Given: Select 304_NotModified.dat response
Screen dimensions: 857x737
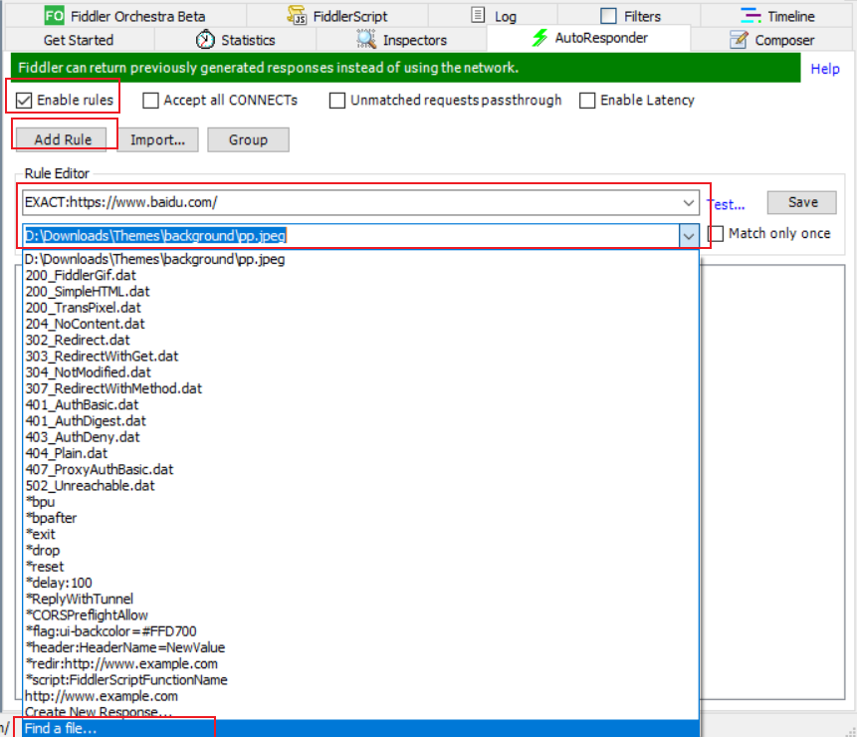Looking at the screenshot, I should coord(360,372).
